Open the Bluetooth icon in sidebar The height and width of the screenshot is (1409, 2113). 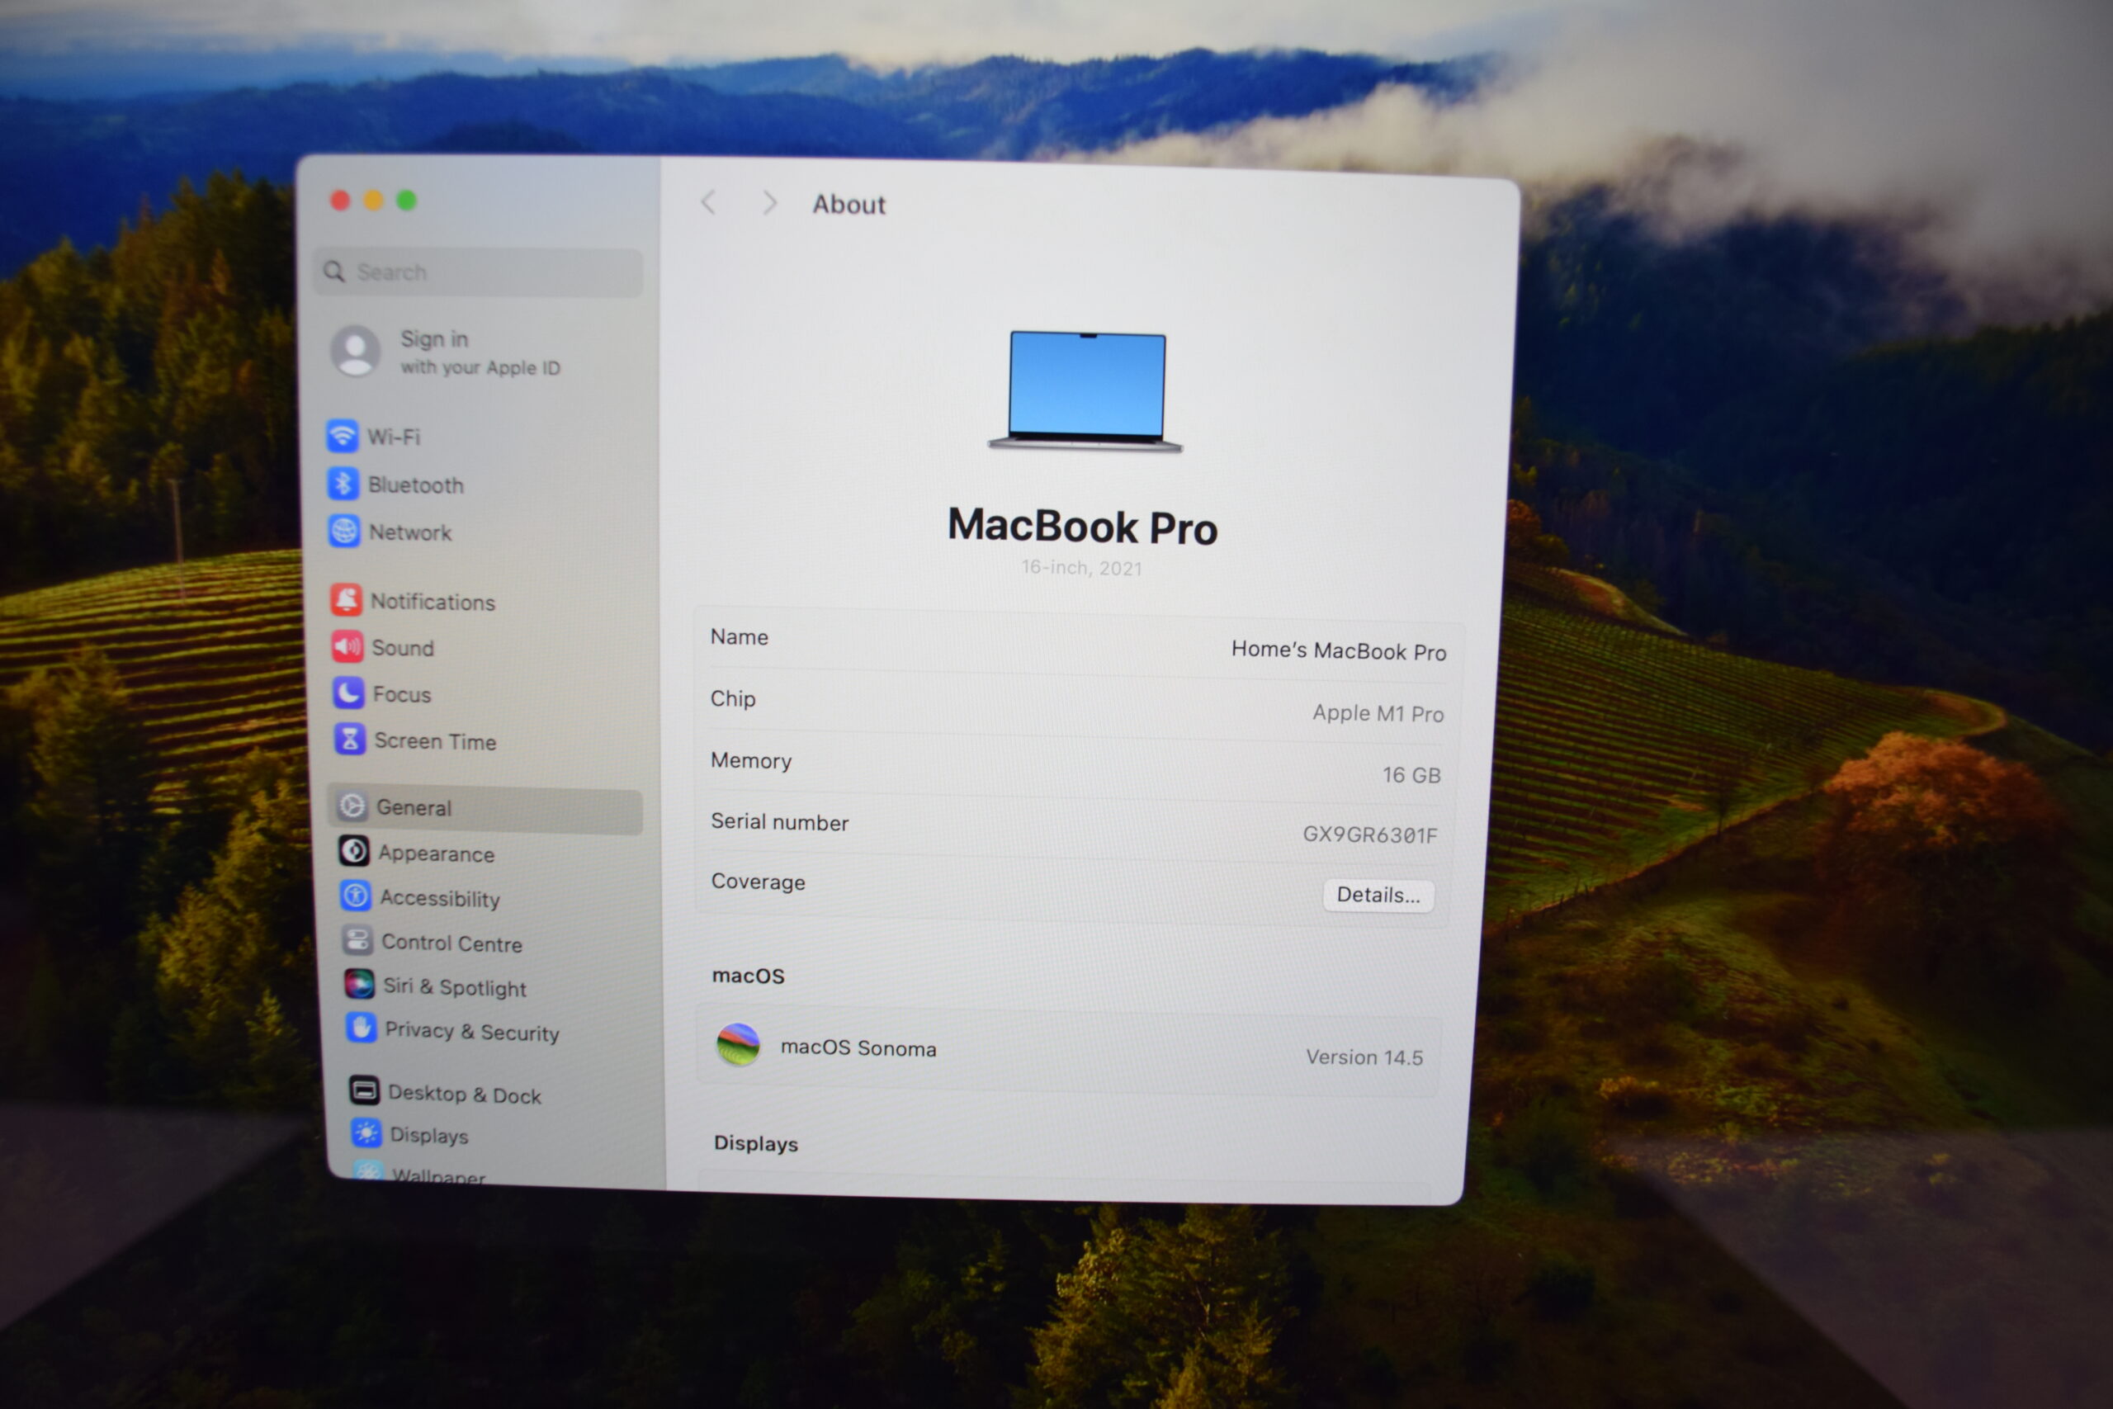(x=343, y=485)
